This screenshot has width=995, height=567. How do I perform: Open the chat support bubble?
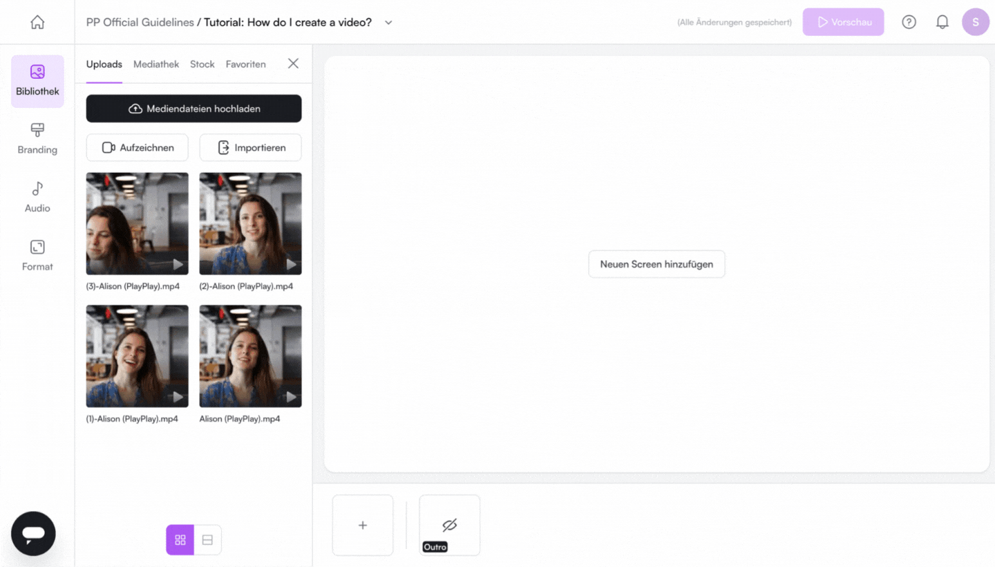click(x=33, y=534)
